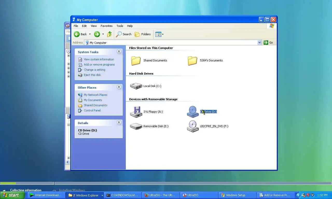
Task: Open the Tools menu
Action: tap(120, 26)
